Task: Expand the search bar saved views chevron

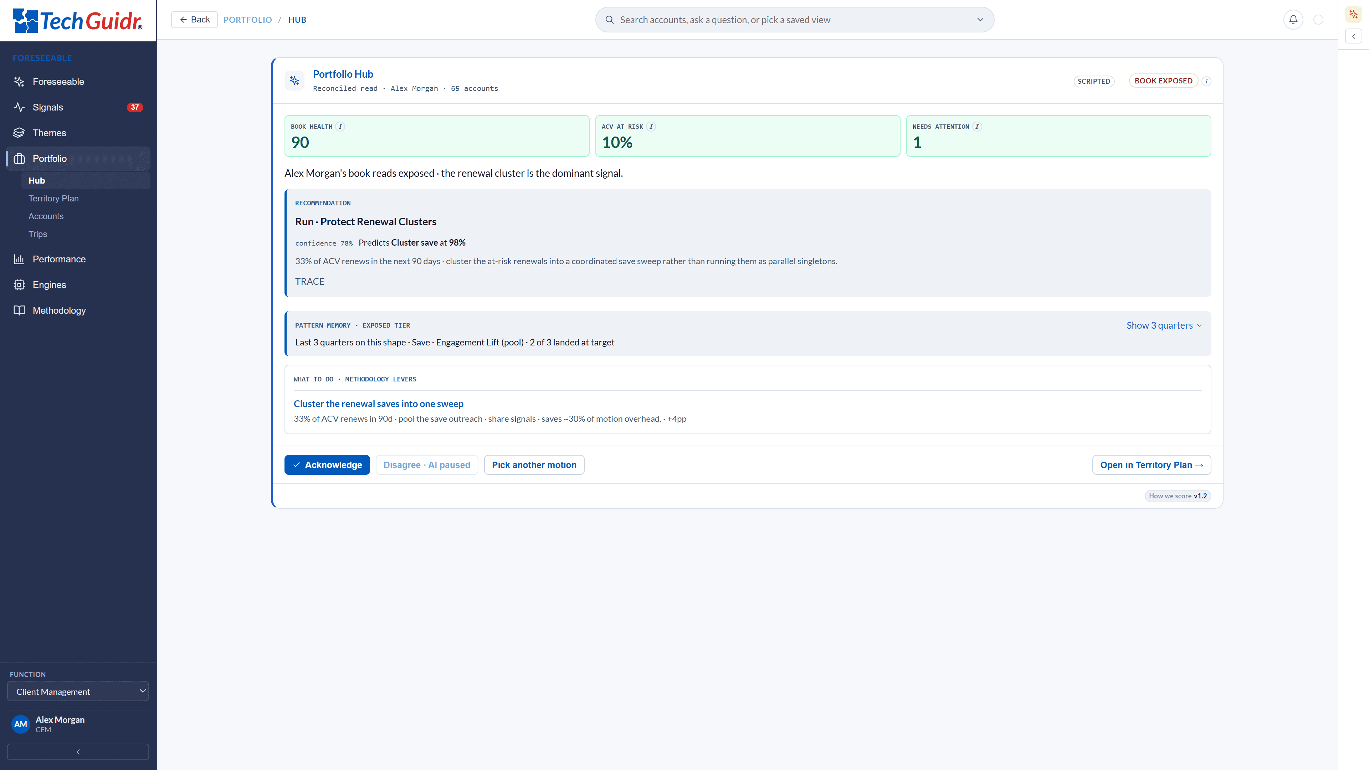Action: coord(980,20)
